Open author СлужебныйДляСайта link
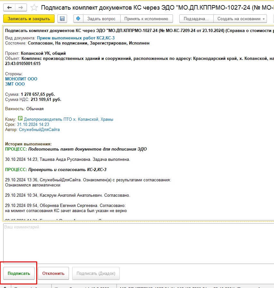This screenshot has width=274, height=288. (39, 130)
